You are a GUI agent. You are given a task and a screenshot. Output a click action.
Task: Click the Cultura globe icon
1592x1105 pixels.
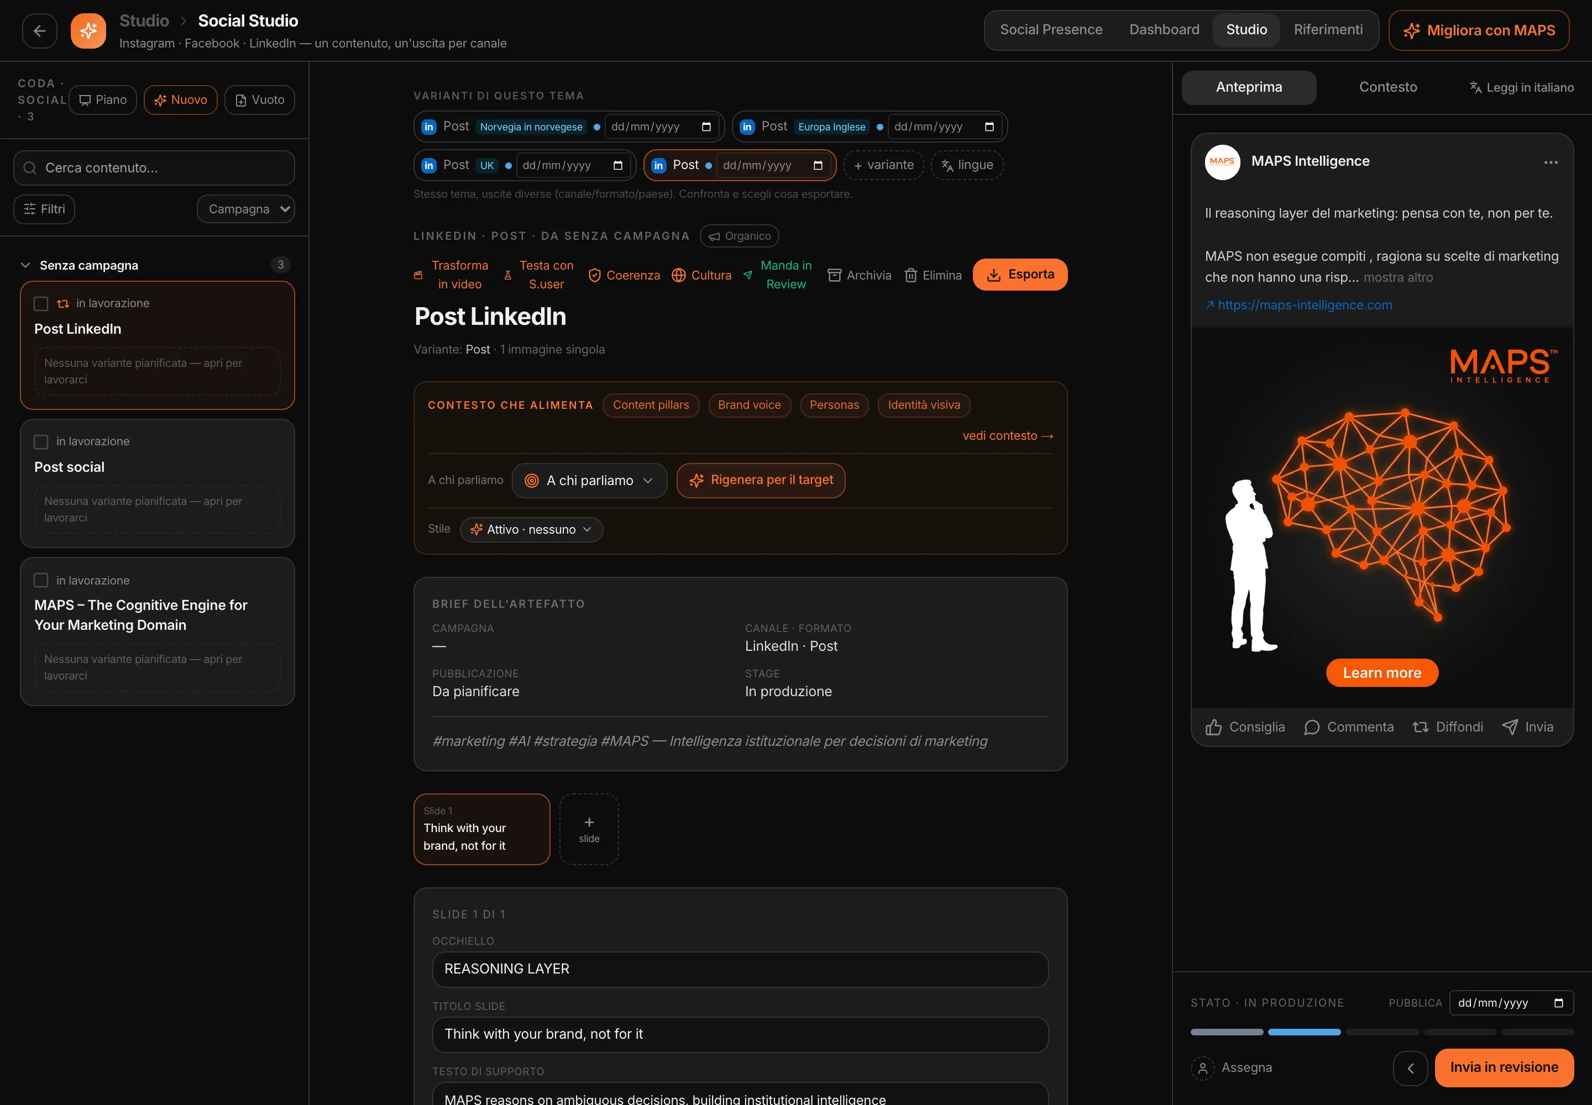pyautogui.click(x=679, y=275)
